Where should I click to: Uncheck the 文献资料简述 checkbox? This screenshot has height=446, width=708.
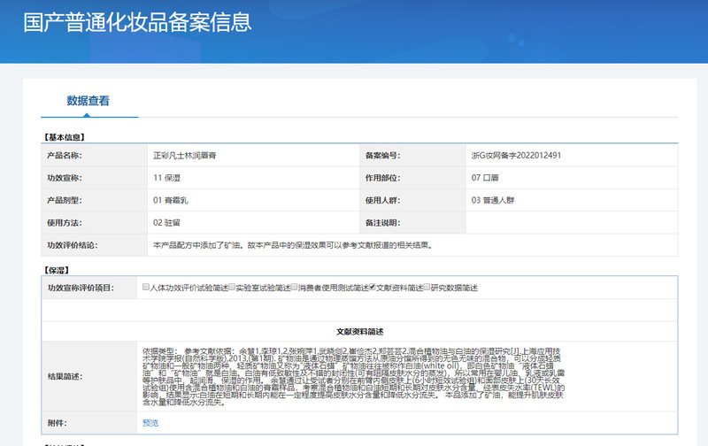[x=373, y=288]
